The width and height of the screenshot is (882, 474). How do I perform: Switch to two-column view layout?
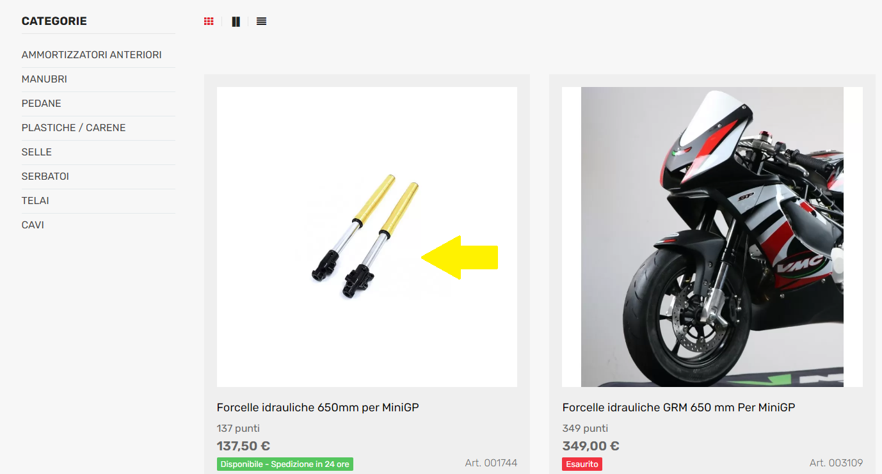tap(236, 22)
